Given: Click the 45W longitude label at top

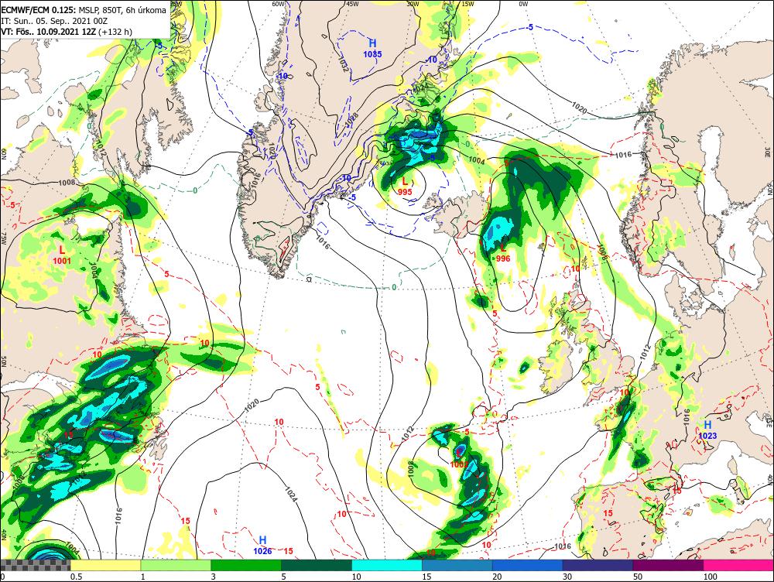Looking at the screenshot, I should (352, 4).
